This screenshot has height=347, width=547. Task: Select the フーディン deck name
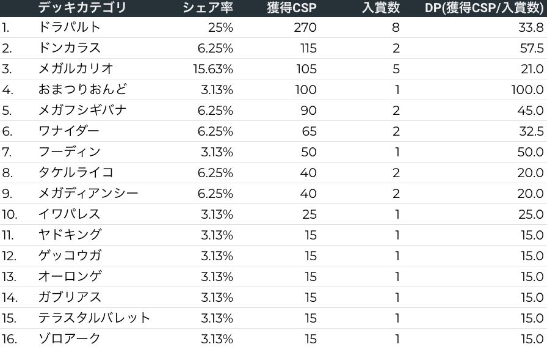(69, 152)
